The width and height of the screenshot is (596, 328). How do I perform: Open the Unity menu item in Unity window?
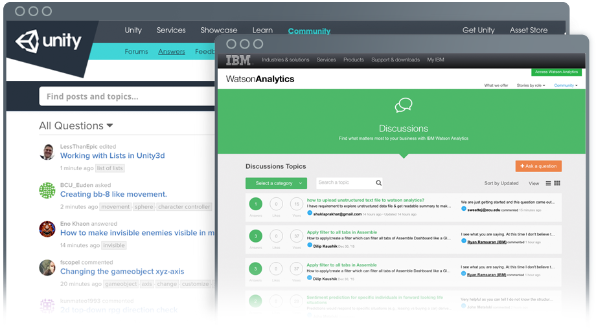coord(133,30)
